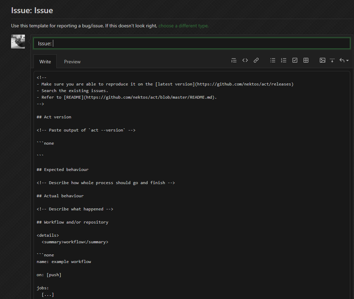Insert a bulleted list

click(x=273, y=60)
